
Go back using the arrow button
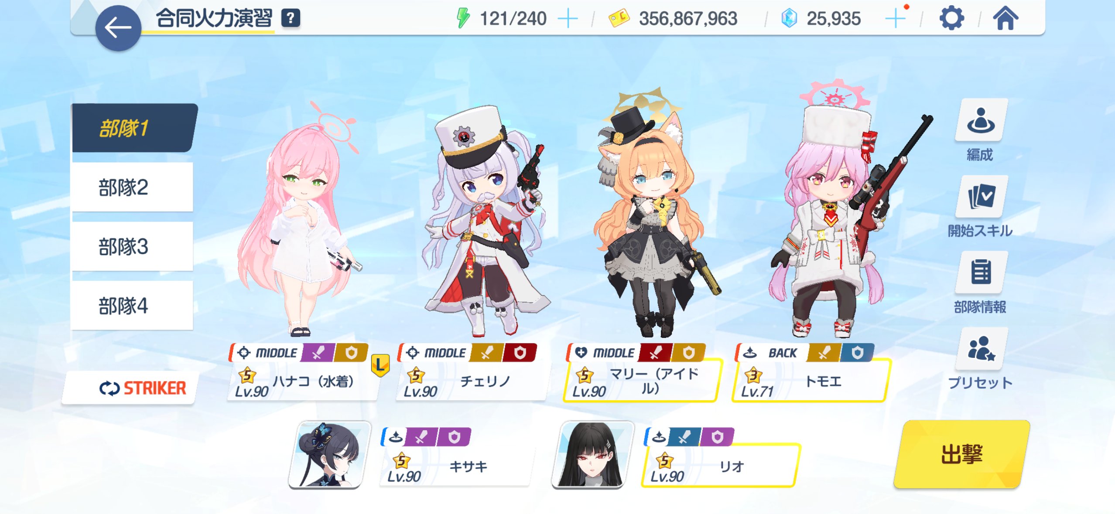click(118, 28)
